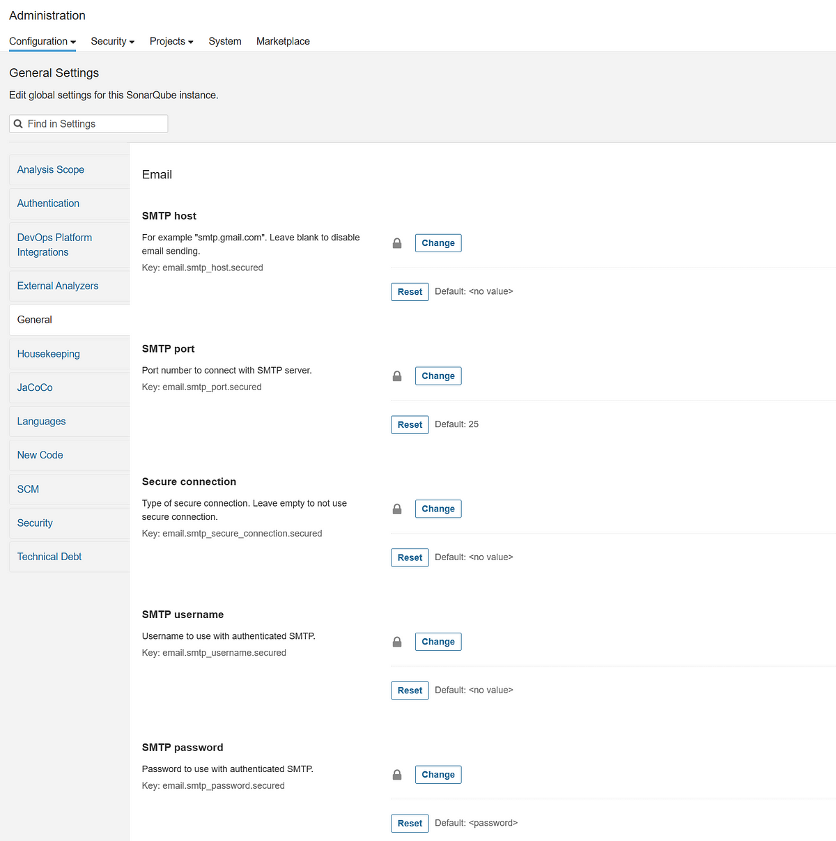Select the System menu item

[224, 41]
